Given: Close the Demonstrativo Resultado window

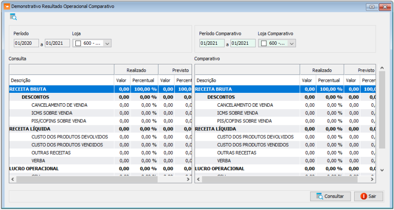Looking at the screenshot, I should pos(384,7).
